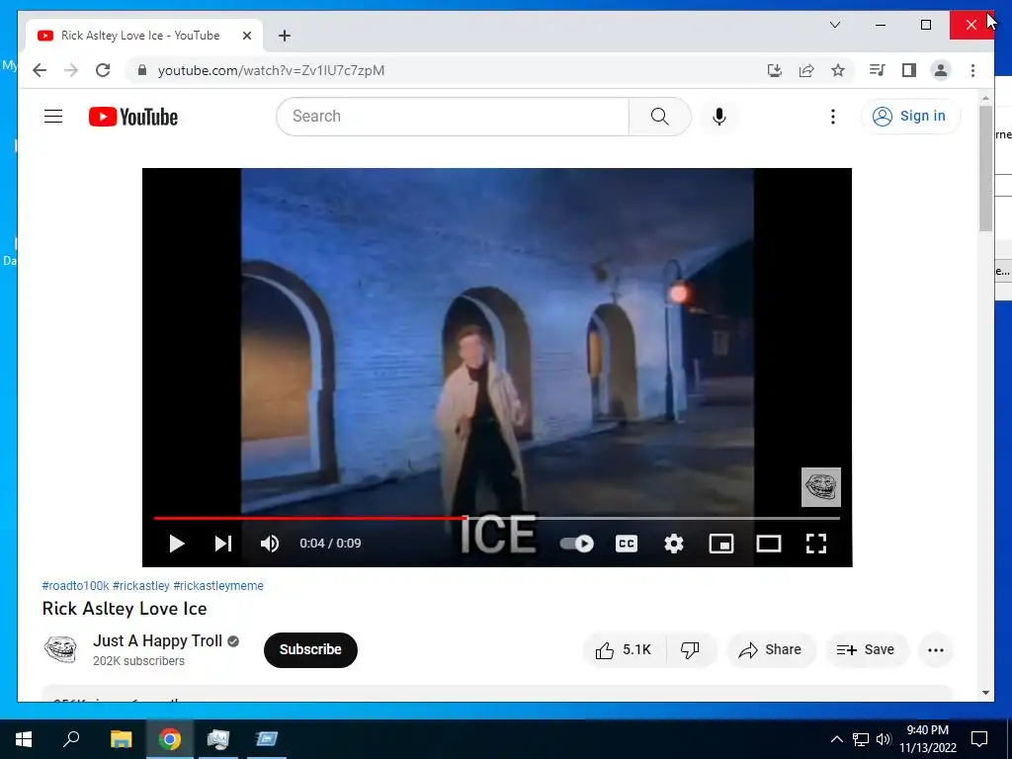Open network status tray icon

[x=861, y=739]
